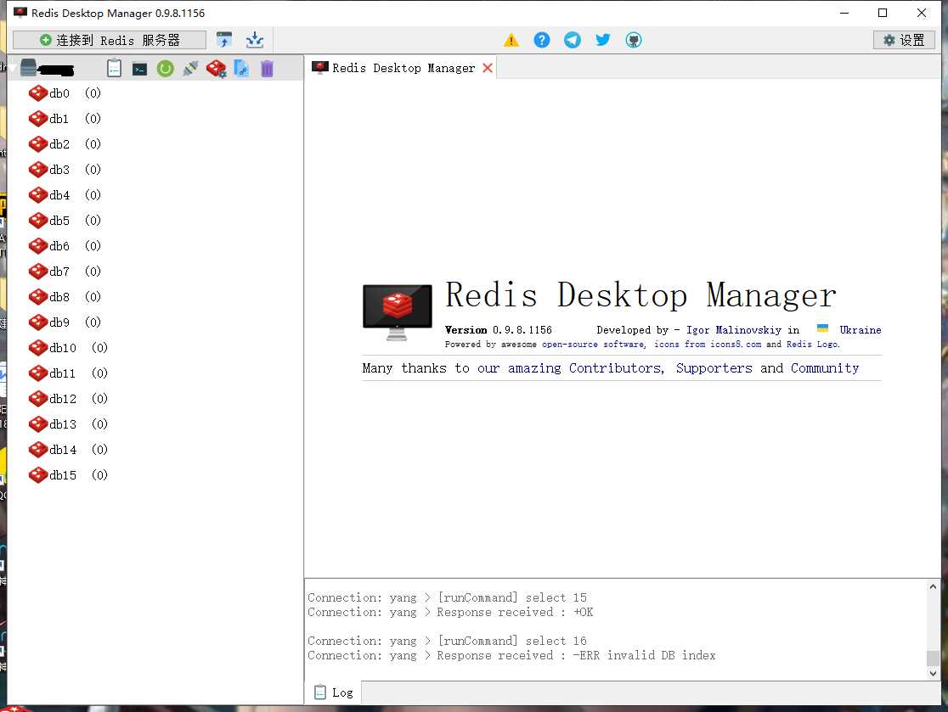This screenshot has width=948, height=712.
Task: Click the connection settings redis-gear icon
Action: pyautogui.click(x=216, y=68)
